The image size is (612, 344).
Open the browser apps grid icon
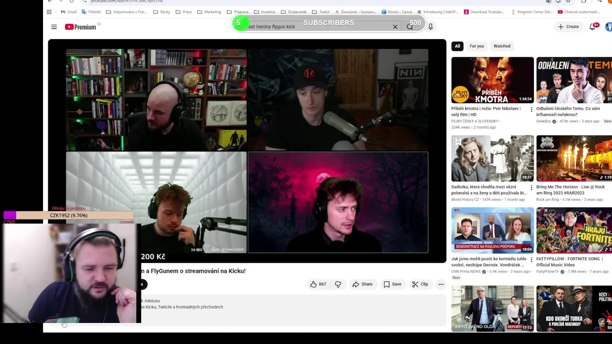click(x=49, y=12)
